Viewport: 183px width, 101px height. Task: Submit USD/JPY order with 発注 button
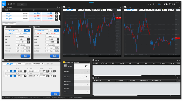tap(25, 56)
